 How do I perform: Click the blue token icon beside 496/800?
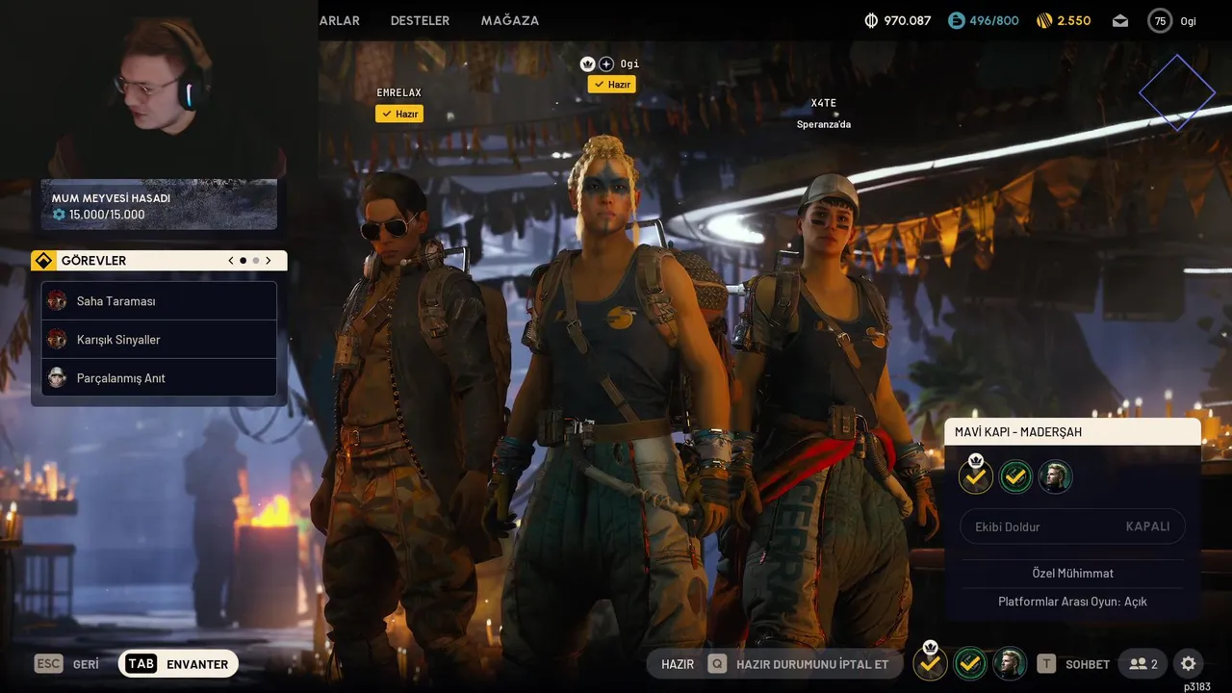click(x=956, y=20)
